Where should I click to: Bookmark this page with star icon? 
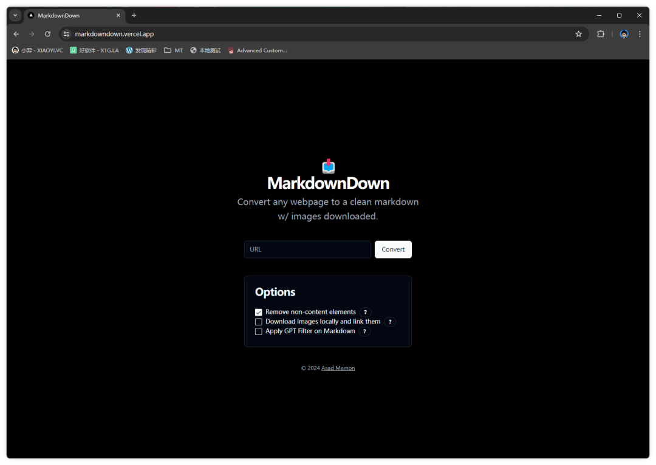pos(579,34)
